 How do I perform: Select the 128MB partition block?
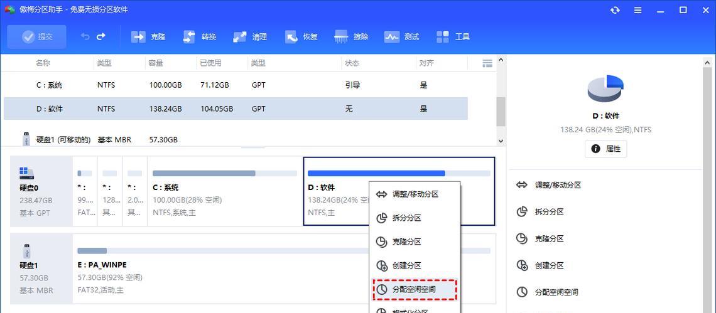[x=110, y=191]
